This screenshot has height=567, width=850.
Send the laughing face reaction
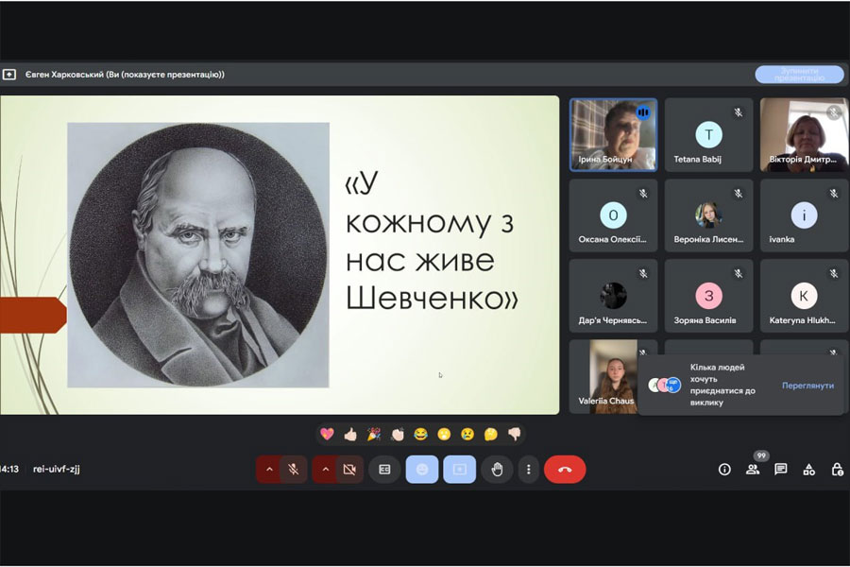click(420, 434)
